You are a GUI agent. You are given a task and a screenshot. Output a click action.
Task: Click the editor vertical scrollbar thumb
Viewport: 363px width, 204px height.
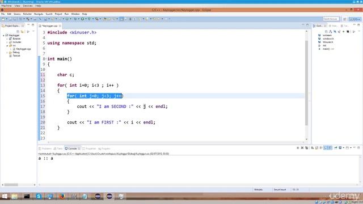tap(306, 83)
